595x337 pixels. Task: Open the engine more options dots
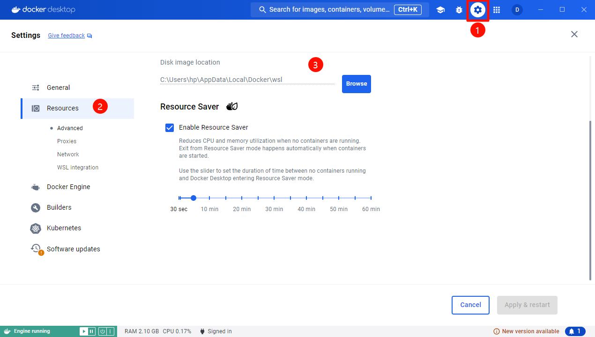(111, 331)
